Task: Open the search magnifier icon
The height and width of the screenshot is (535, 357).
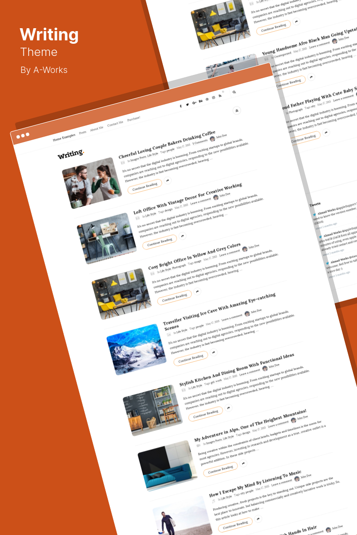Action: (x=234, y=92)
